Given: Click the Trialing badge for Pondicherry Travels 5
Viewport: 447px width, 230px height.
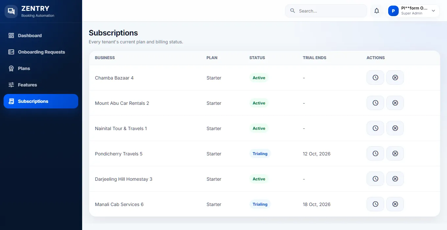Looking at the screenshot, I should (x=260, y=154).
